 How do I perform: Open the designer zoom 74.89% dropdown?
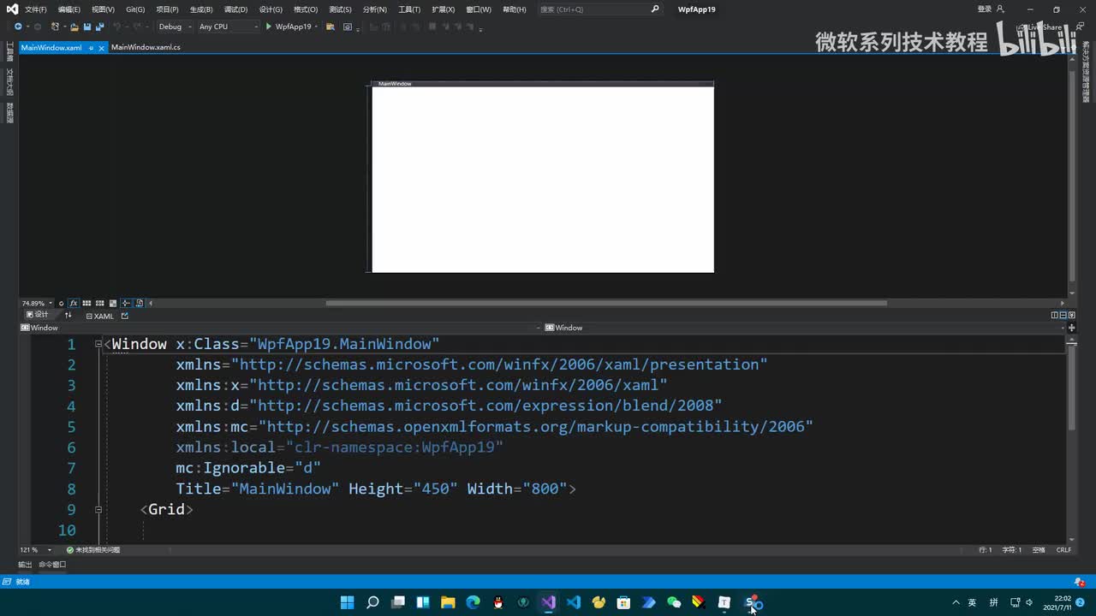51,303
